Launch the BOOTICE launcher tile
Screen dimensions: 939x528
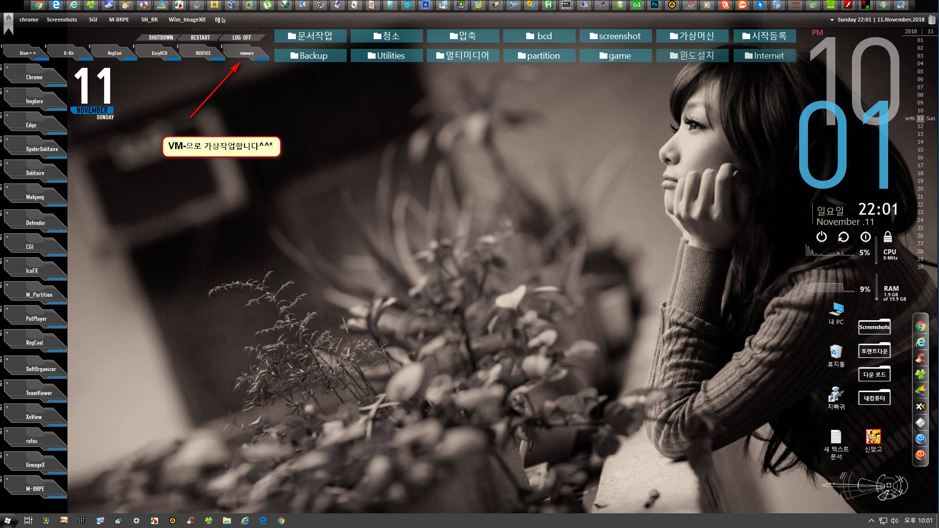pyautogui.click(x=203, y=53)
